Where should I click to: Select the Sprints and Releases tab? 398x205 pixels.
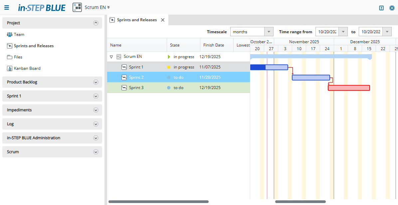(136, 20)
